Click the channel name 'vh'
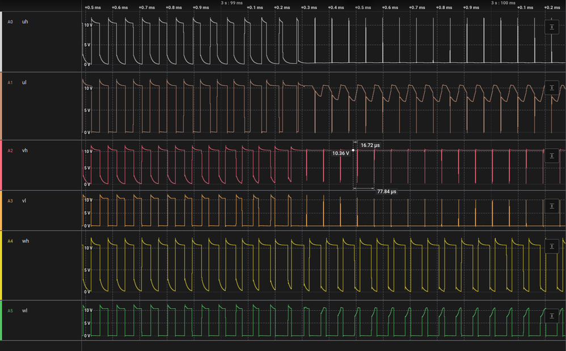566x351 pixels. [24, 151]
